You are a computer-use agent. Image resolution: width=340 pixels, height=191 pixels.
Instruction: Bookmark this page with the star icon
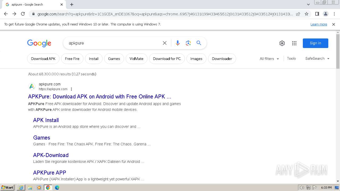pos(307,14)
